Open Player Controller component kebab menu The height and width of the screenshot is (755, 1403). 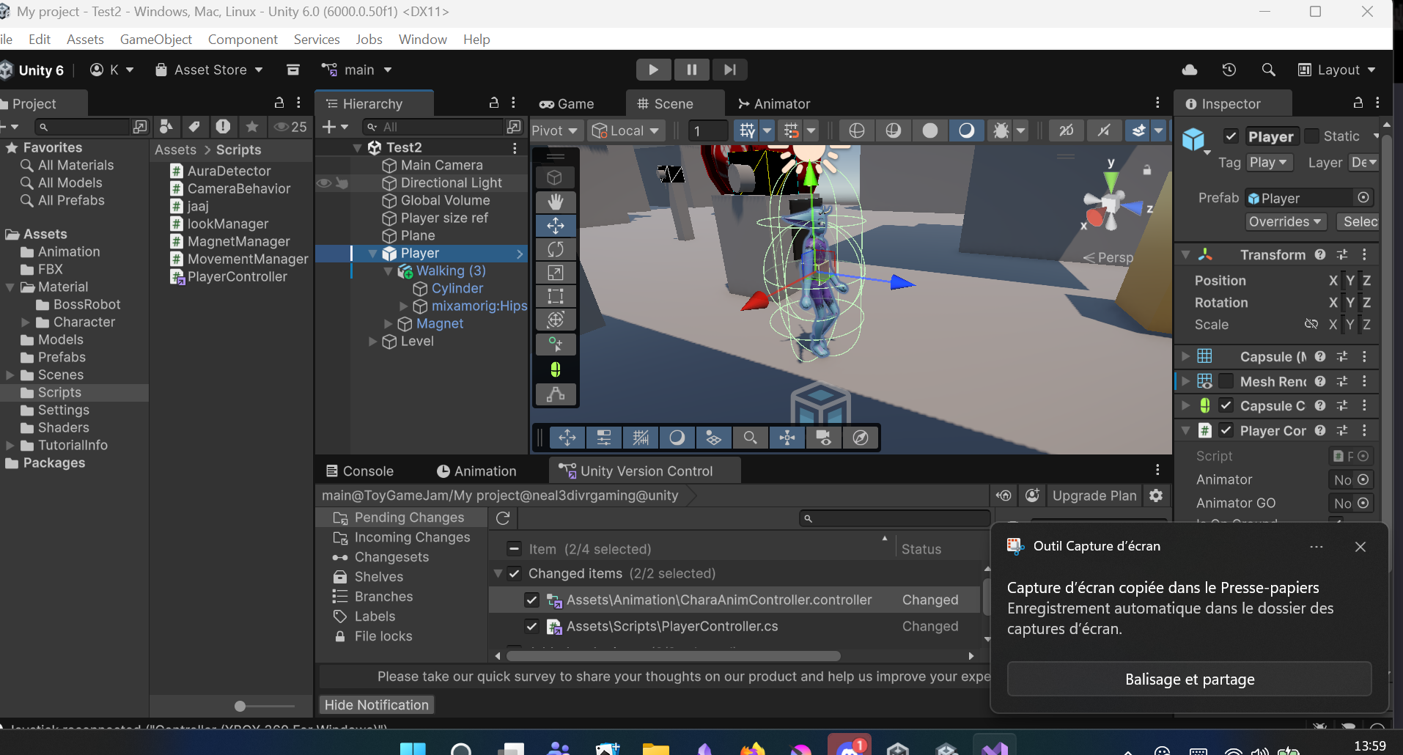1364,430
